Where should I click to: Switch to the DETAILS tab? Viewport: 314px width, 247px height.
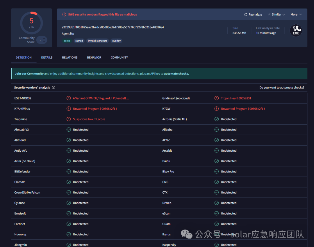tap(47, 57)
